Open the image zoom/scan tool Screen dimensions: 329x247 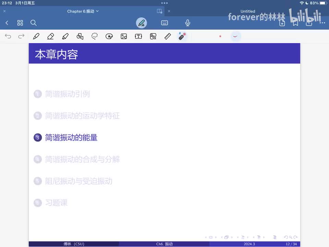pos(153,36)
